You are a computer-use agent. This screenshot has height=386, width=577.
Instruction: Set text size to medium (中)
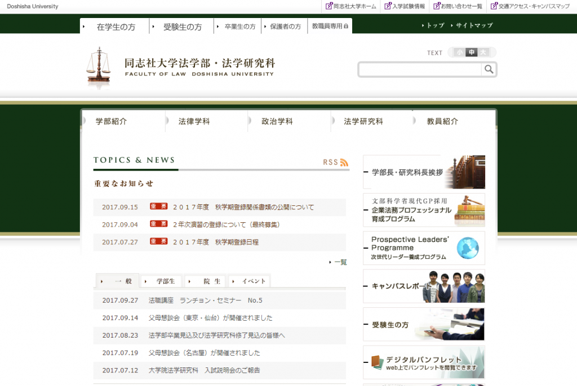pyautogui.click(x=472, y=52)
